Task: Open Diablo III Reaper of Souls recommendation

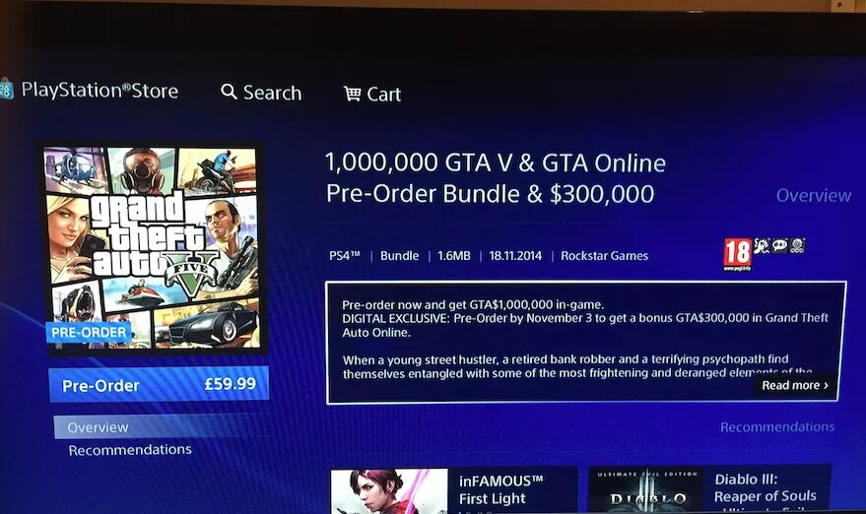Action: [709, 490]
